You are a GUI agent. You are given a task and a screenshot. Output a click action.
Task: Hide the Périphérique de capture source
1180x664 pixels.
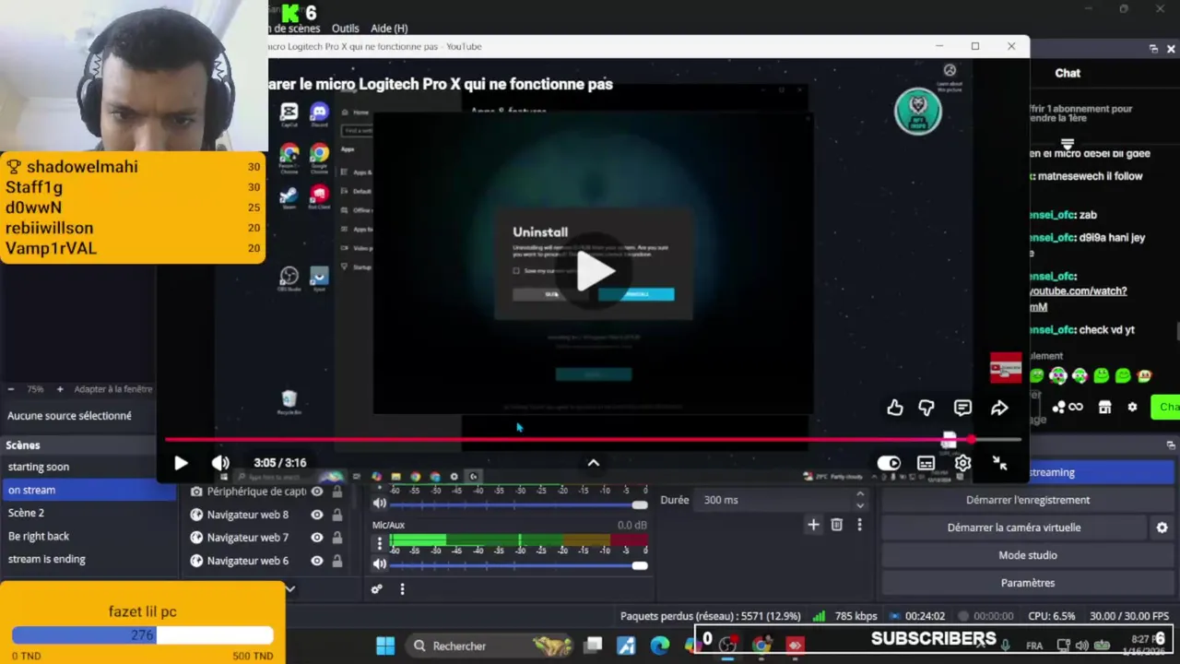click(317, 492)
